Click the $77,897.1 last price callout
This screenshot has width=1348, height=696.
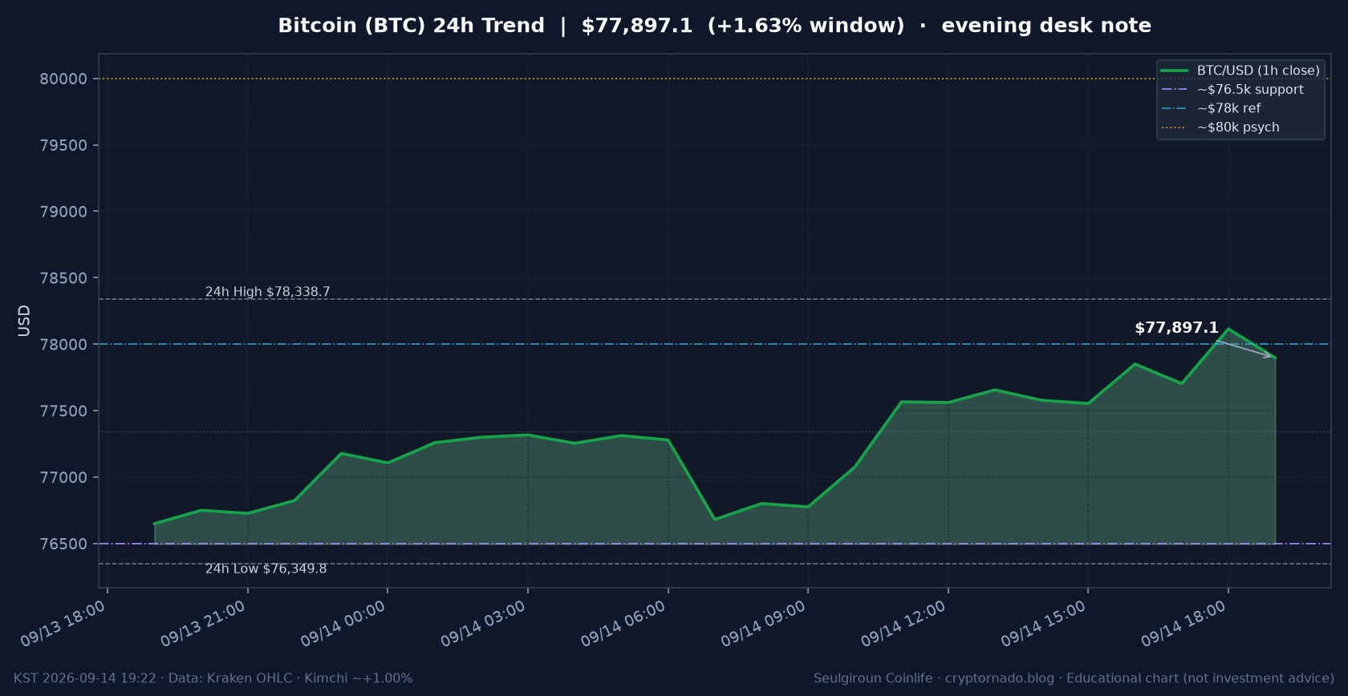pyautogui.click(x=1176, y=328)
